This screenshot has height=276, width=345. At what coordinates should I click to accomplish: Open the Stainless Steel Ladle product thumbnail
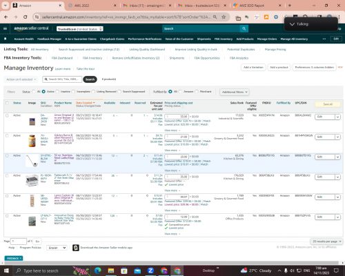pos(32,161)
